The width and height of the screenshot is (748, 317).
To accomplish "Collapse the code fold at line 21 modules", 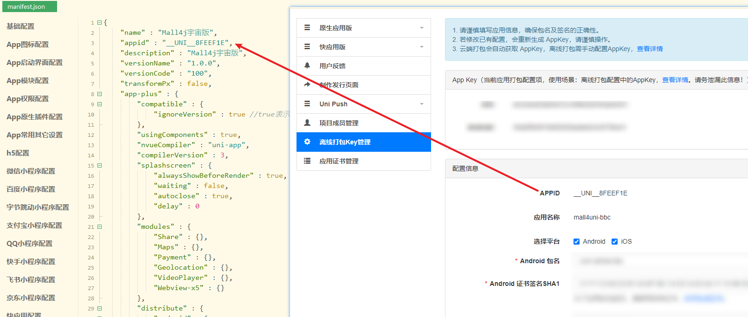I will tap(99, 227).
